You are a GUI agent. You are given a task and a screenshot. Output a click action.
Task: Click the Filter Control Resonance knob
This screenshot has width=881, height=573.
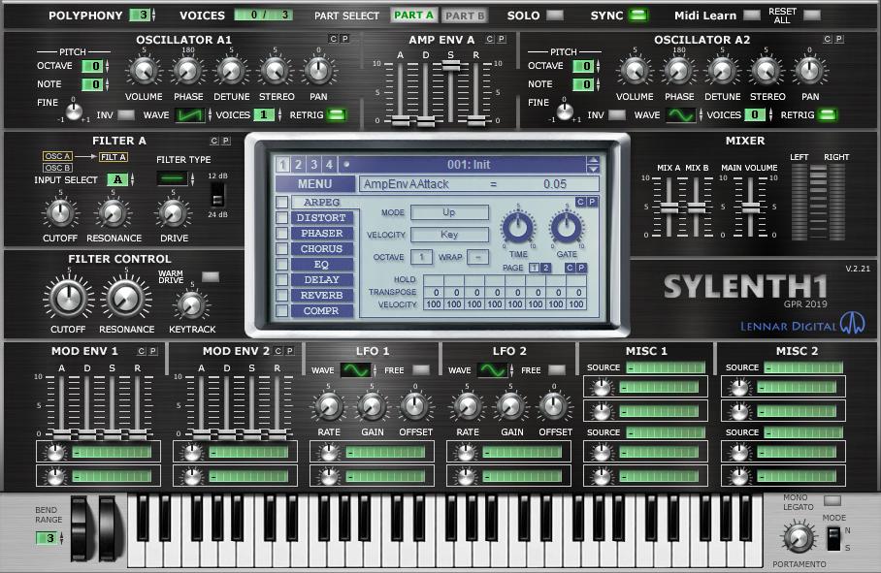[x=126, y=298]
